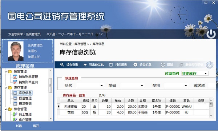Click the 销售账单管理 document icon
The width and height of the screenshot is (218, 131).
(x=15, y=77)
